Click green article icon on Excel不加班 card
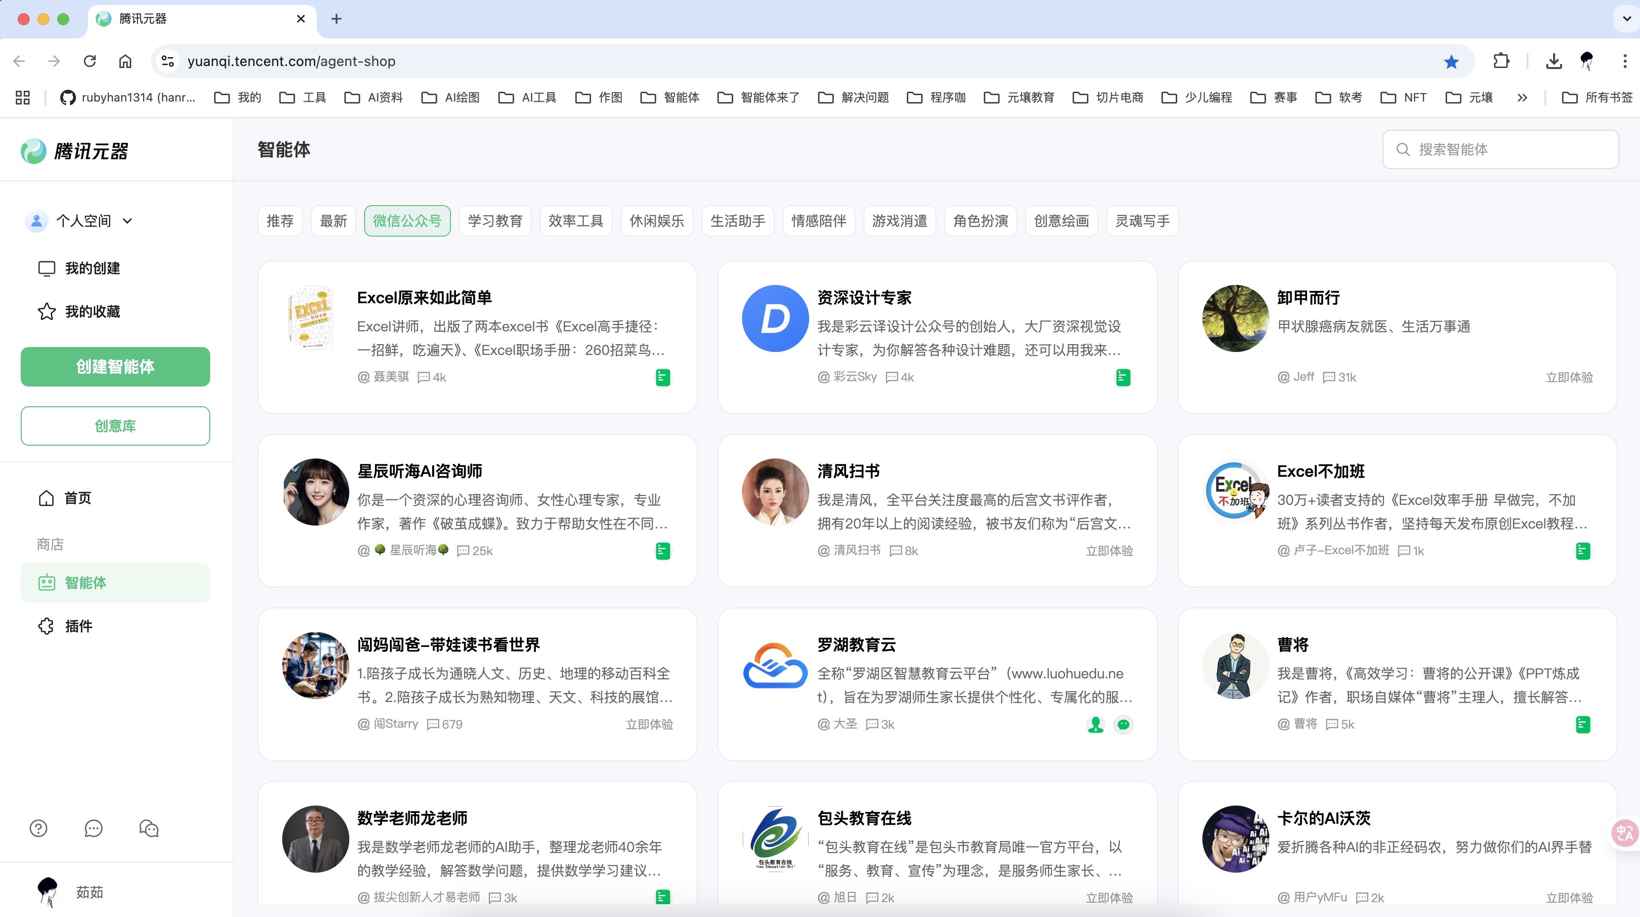 click(x=1583, y=551)
